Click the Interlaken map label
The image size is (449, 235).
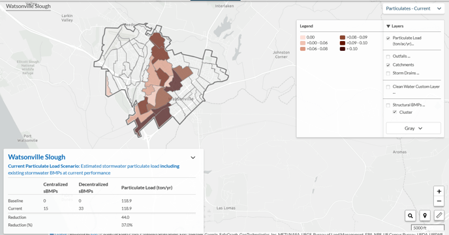(x=225, y=6)
